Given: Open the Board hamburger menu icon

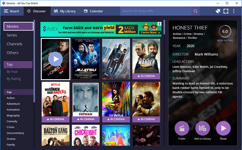Looking at the screenshot, I should click(6, 11).
